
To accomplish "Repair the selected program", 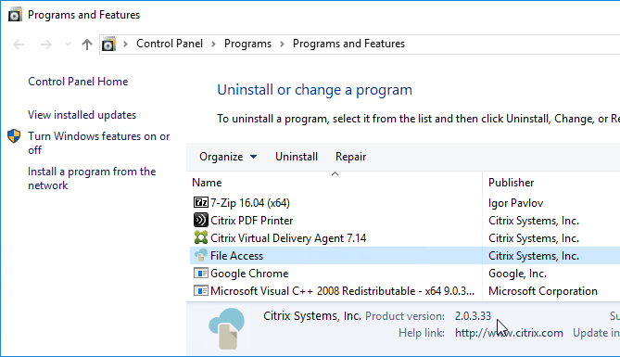I will 350,157.
